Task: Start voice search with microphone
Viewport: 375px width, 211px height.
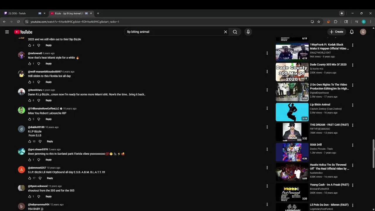Action: [x=248, y=32]
